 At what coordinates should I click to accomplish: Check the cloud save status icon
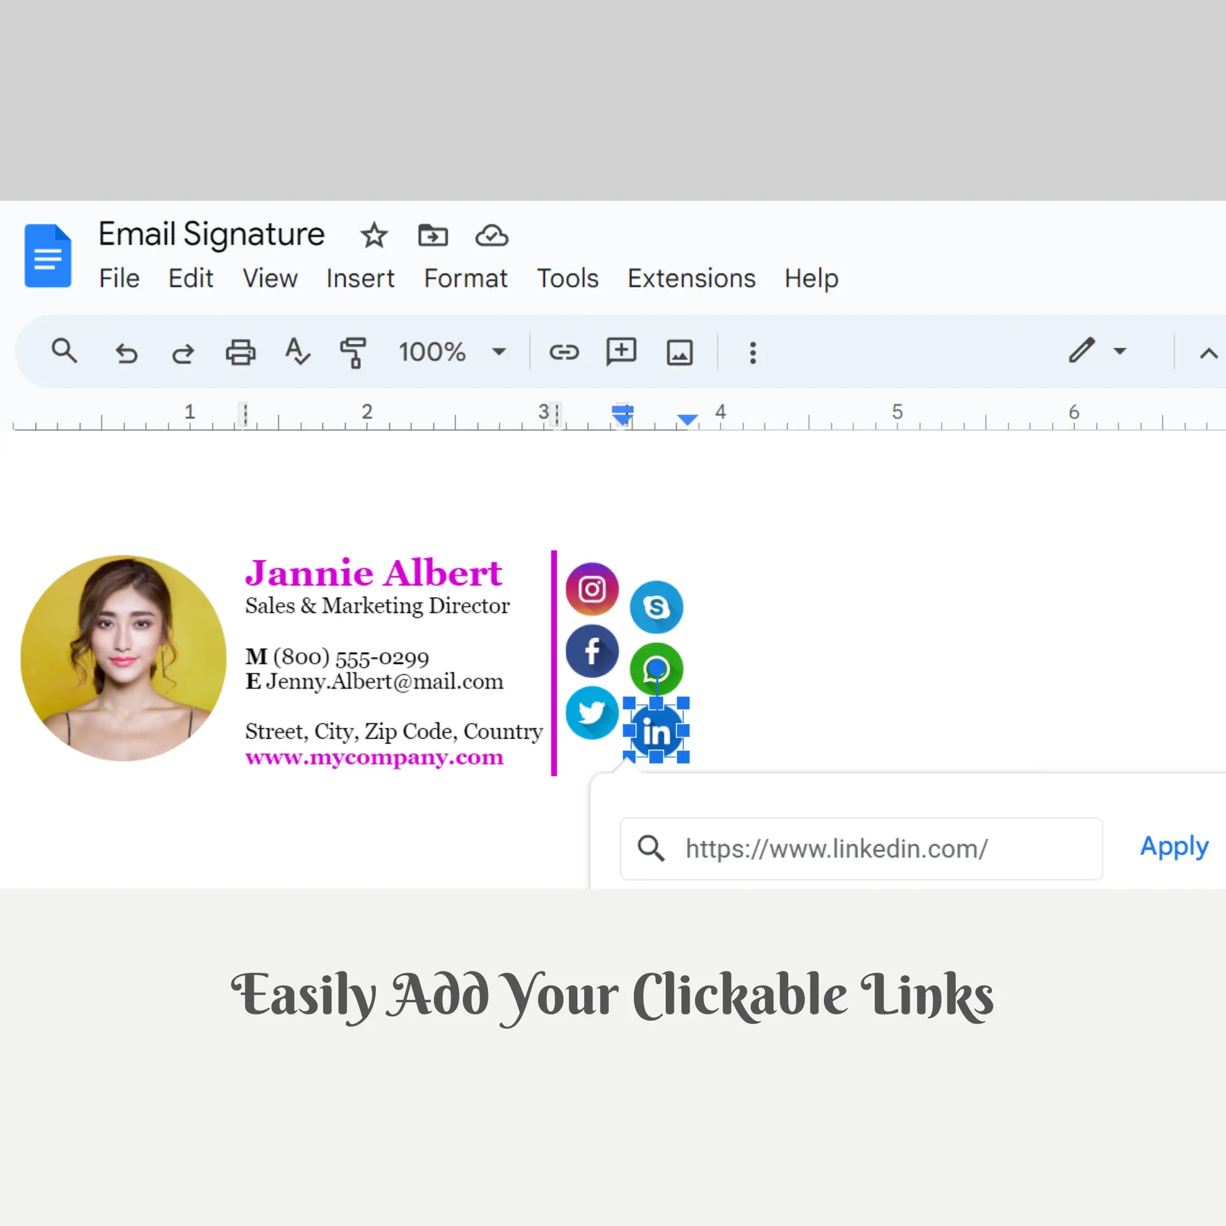click(x=491, y=236)
